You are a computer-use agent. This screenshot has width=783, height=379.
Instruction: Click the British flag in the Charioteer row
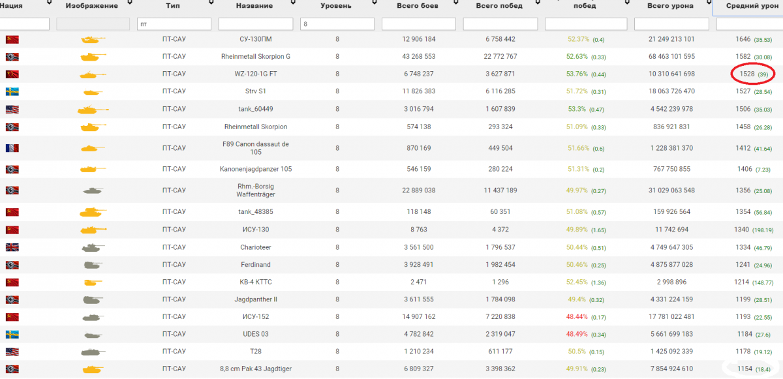coord(12,247)
